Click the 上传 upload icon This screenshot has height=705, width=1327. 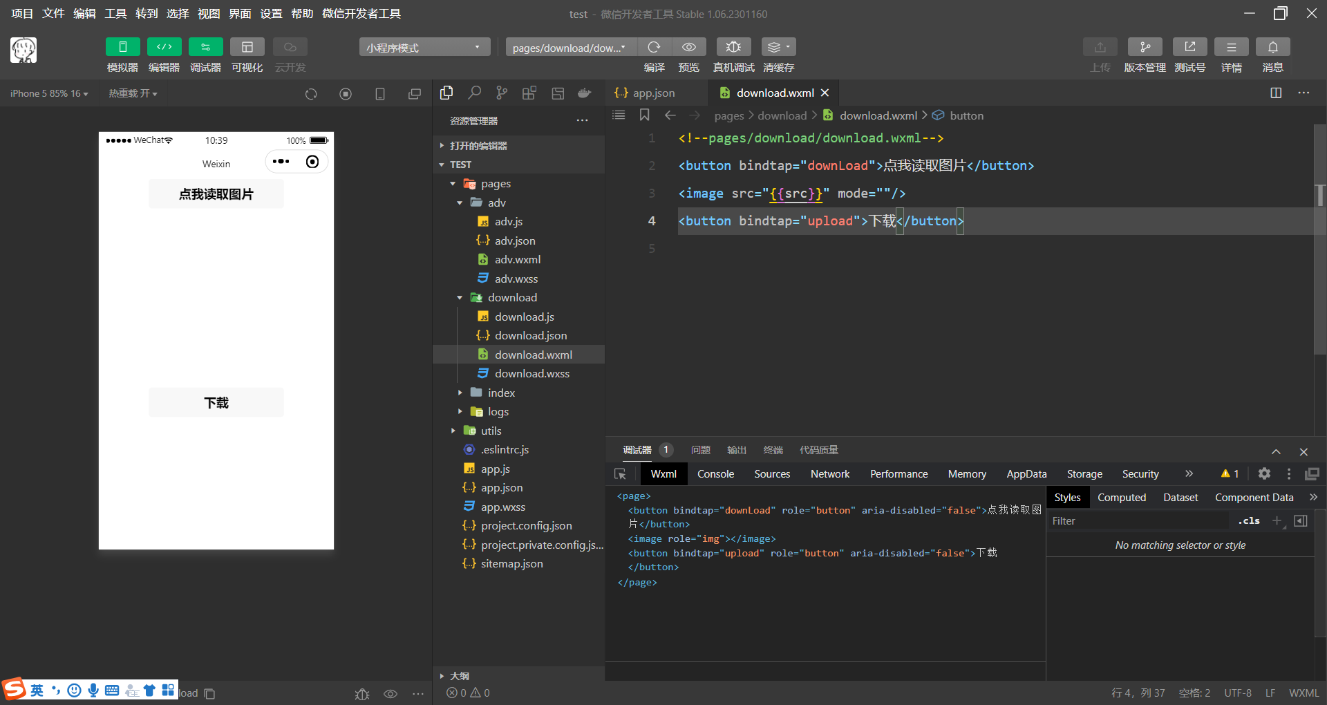pyautogui.click(x=1100, y=46)
